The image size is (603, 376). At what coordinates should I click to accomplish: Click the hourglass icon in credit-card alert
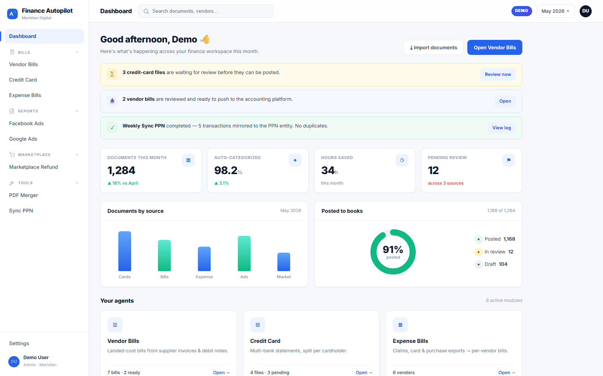[112, 74]
